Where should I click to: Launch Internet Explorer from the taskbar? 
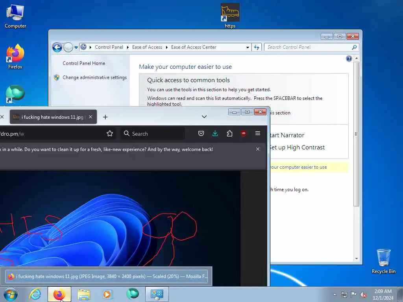pyautogui.click(x=35, y=294)
